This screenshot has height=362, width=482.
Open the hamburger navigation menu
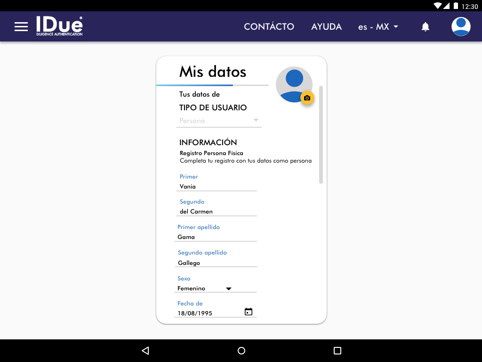coord(21,27)
